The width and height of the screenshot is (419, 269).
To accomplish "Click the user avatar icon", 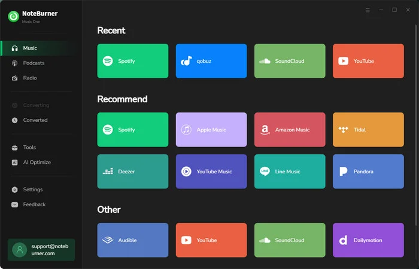I will coord(20,250).
